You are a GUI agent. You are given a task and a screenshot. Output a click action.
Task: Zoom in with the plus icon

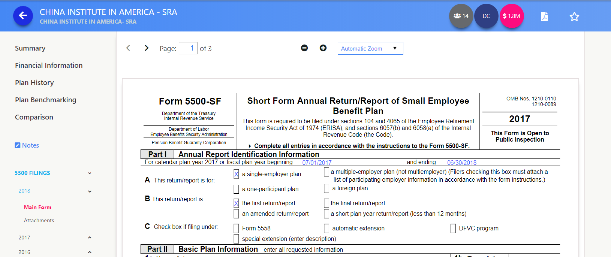323,48
